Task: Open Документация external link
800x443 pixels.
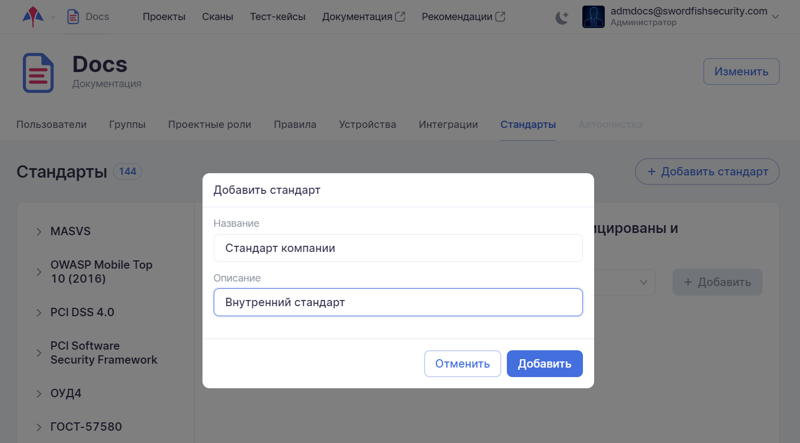Action: click(x=363, y=17)
